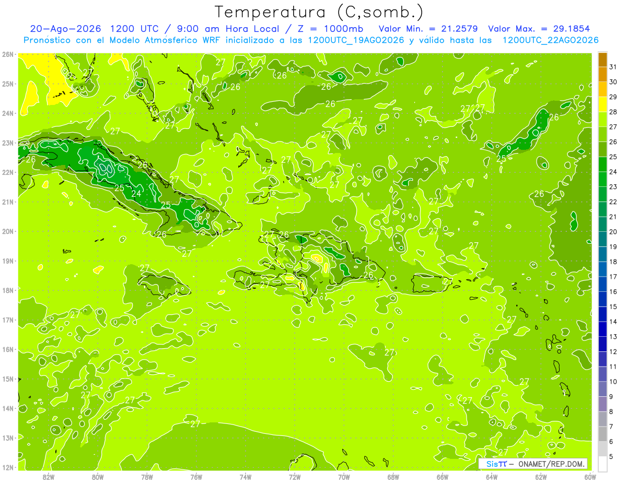
Task: Click the color scale label "31"
Action: click(613, 67)
